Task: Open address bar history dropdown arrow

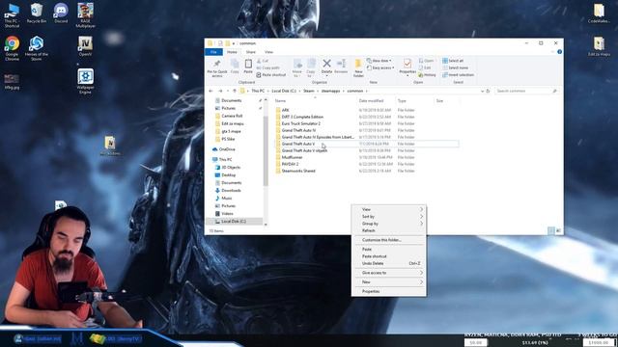Action: coord(482,91)
